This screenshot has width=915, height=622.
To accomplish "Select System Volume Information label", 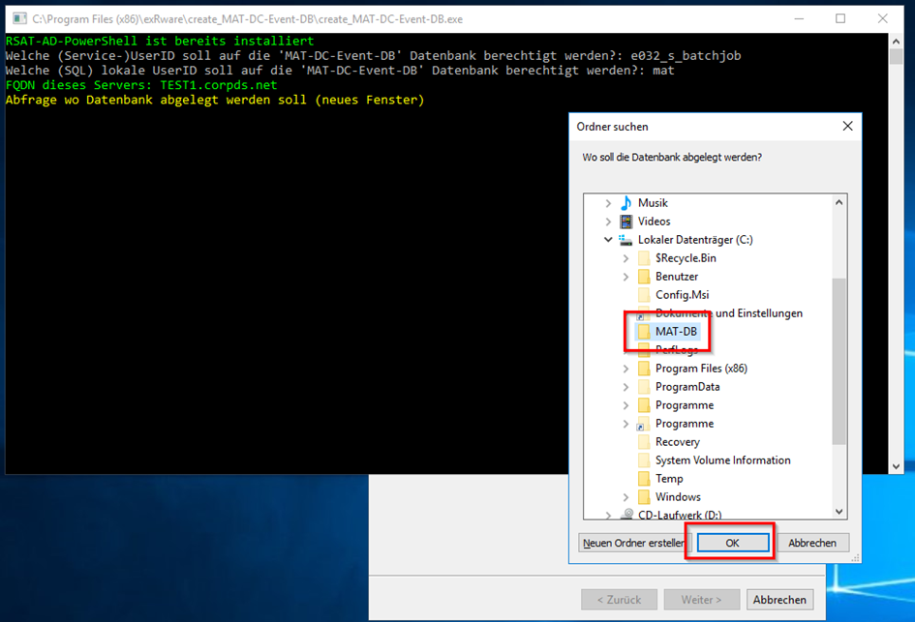I will point(722,460).
